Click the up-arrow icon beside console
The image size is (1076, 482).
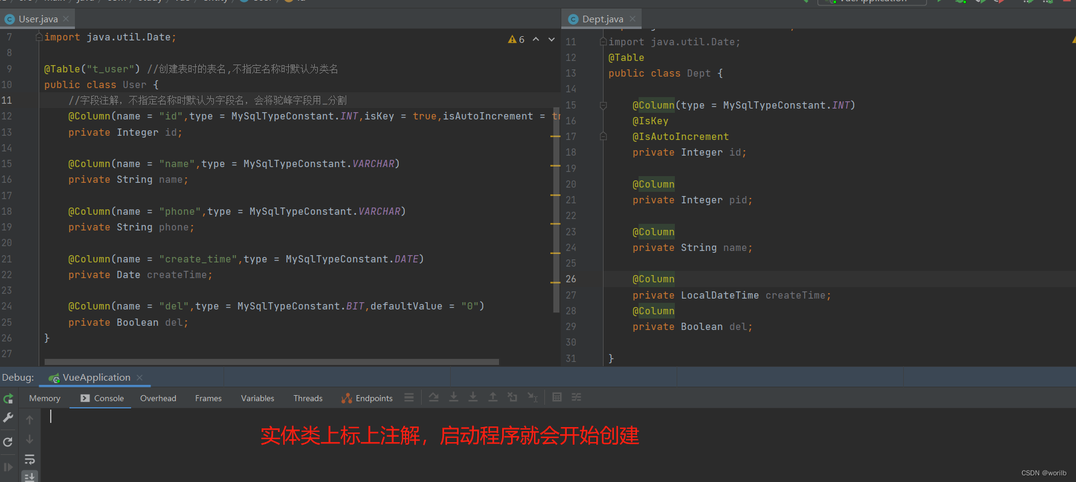coord(30,419)
